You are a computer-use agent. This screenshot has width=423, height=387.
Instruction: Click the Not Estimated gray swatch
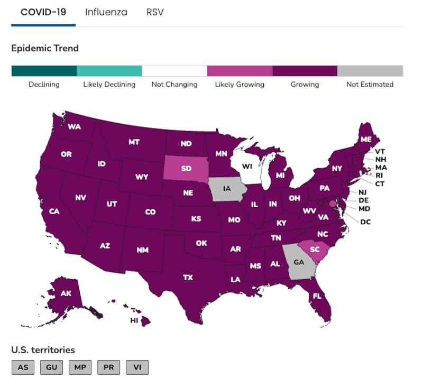[x=370, y=71]
